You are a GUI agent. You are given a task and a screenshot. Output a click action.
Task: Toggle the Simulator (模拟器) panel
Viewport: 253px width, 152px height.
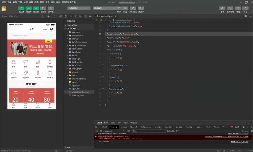tap(21, 8)
